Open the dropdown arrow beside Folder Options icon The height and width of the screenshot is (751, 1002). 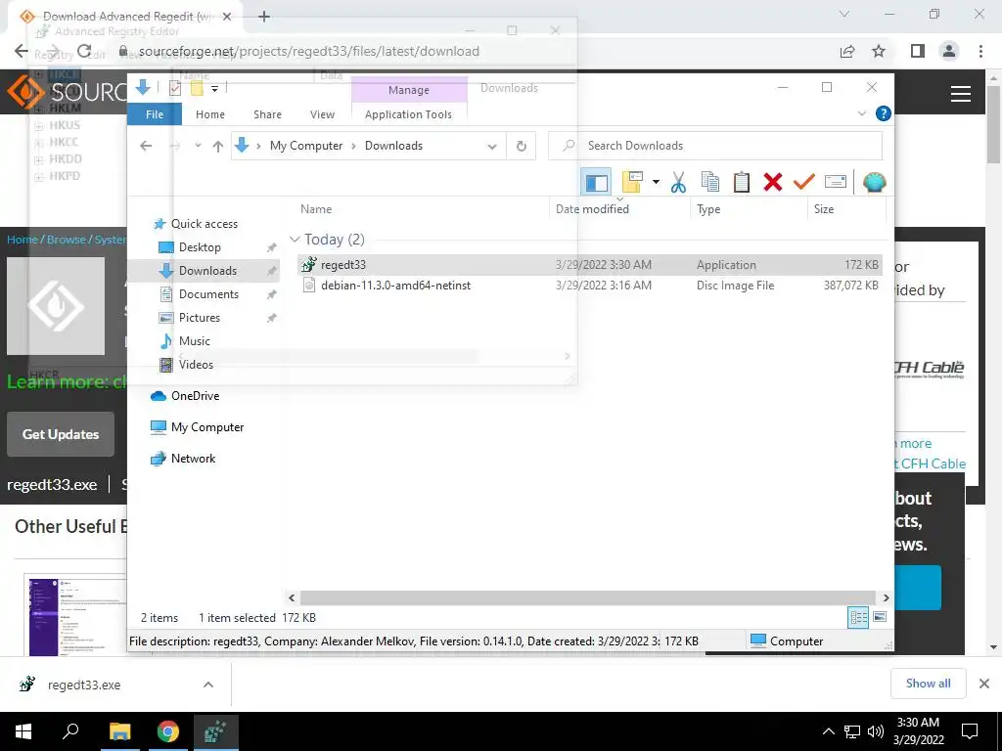(656, 183)
